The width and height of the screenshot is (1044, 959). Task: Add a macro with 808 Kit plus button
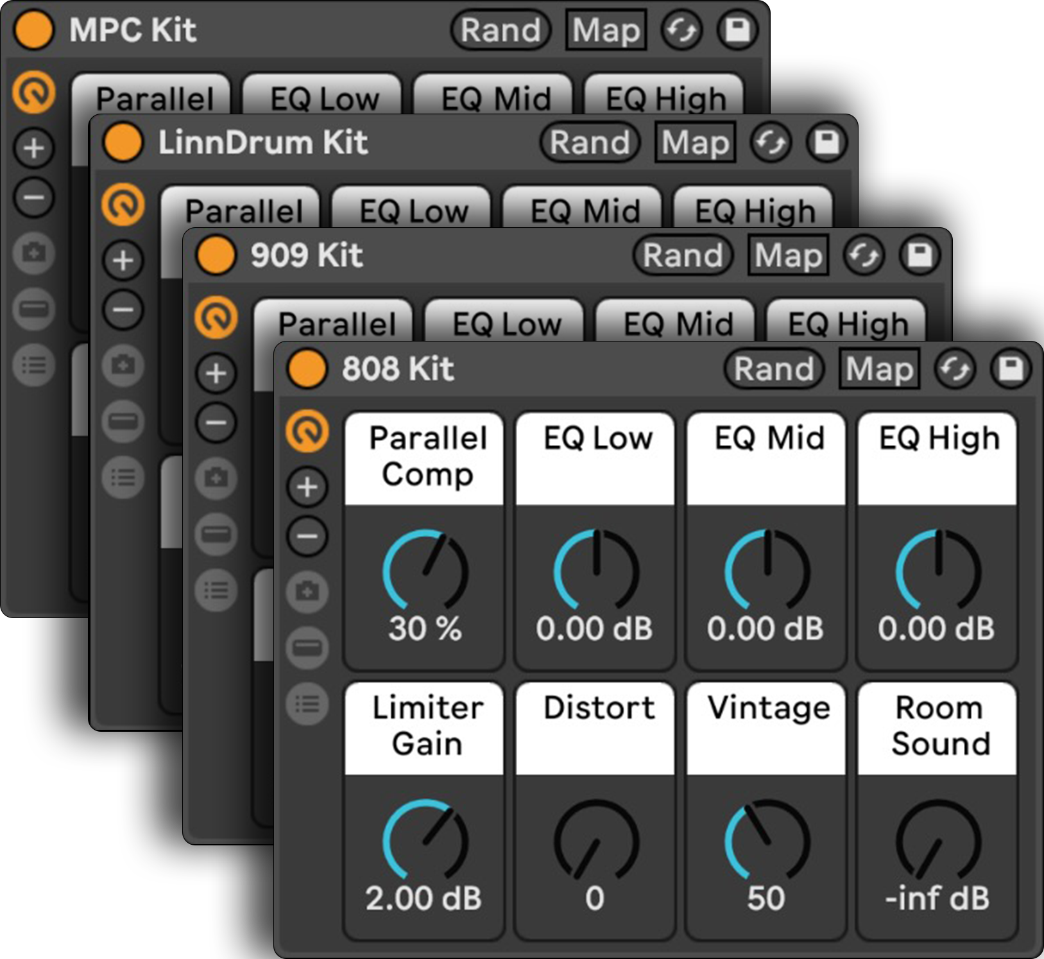pyautogui.click(x=307, y=487)
